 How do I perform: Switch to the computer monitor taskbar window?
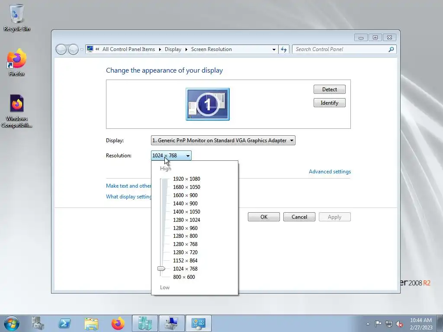[171, 323]
